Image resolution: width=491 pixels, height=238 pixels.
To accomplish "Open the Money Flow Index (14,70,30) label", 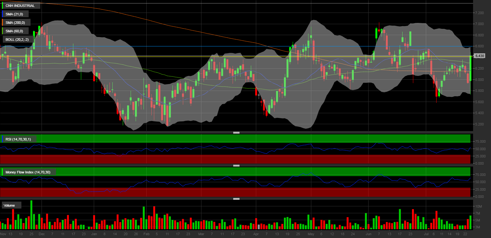I will (x=29, y=172).
